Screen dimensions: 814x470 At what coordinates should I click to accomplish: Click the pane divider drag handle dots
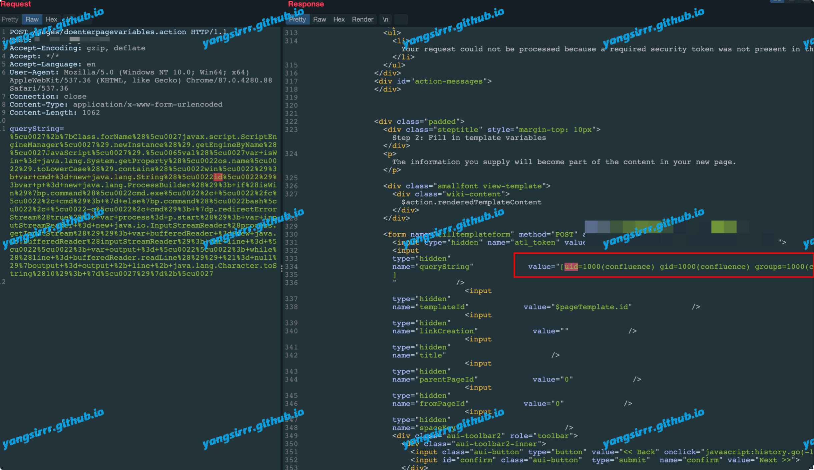click(282, 268)
